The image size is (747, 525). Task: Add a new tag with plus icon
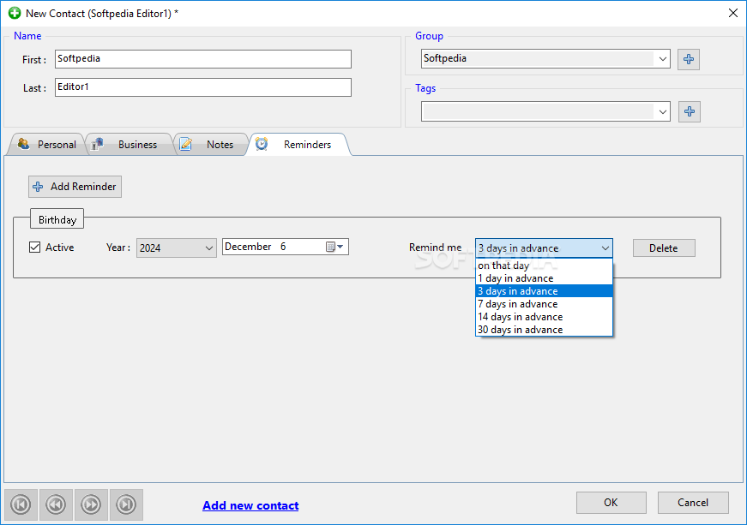[689, 111]
